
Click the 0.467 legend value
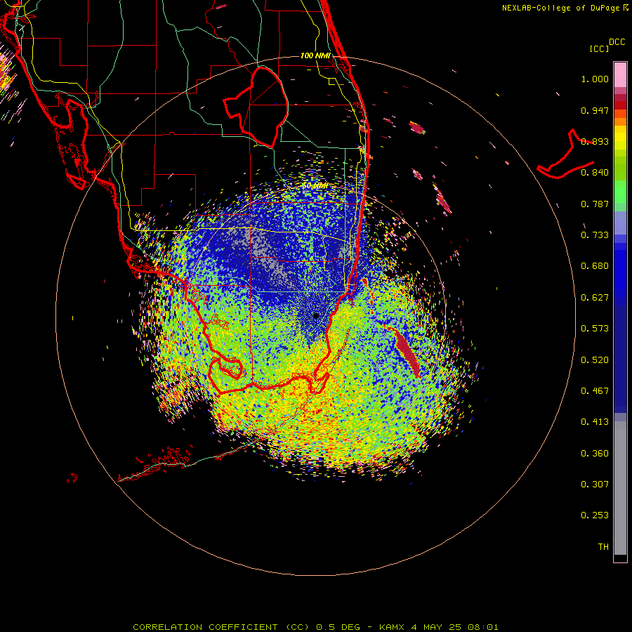coord(595,391)
